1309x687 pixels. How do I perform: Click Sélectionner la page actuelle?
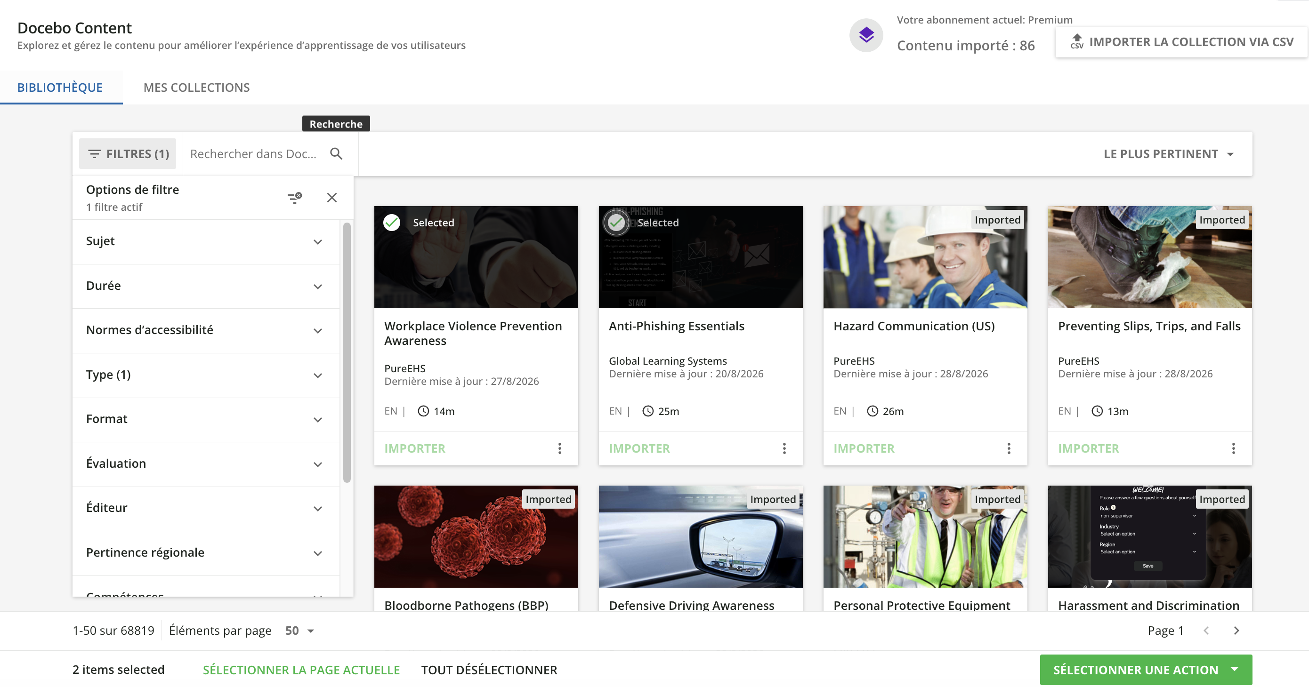(x=301, y=670)
